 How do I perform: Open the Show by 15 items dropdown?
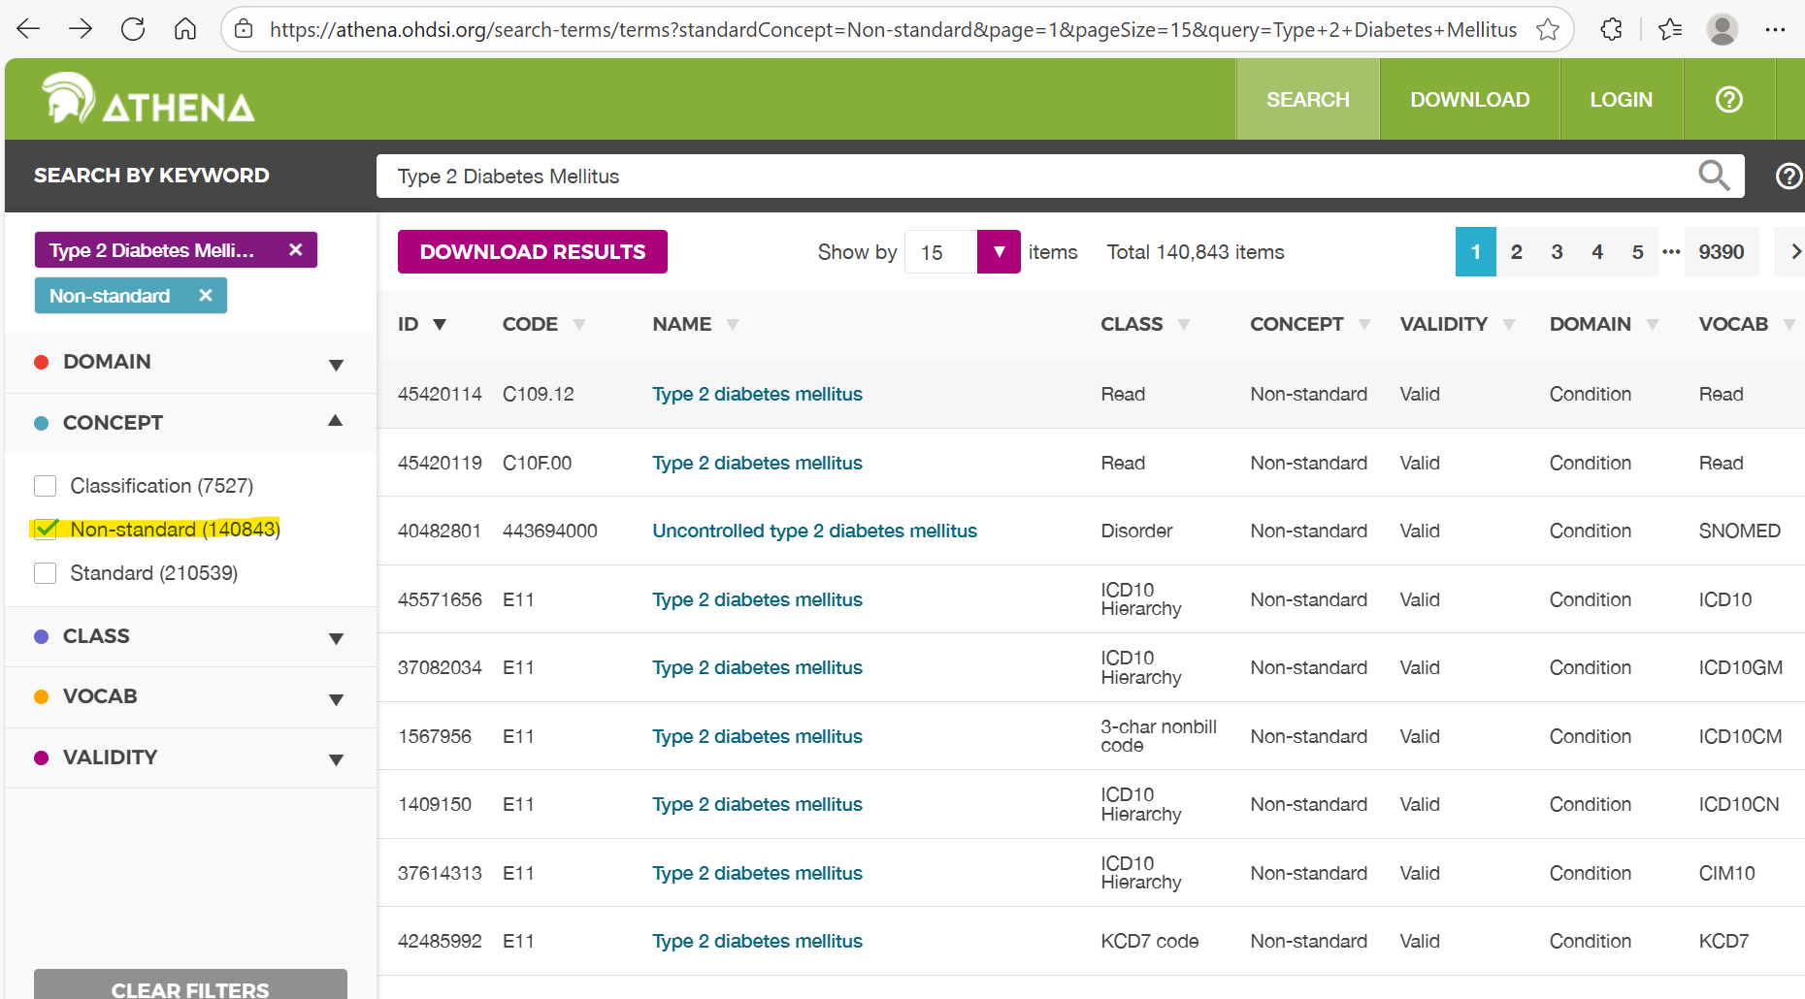coord(999,252)
